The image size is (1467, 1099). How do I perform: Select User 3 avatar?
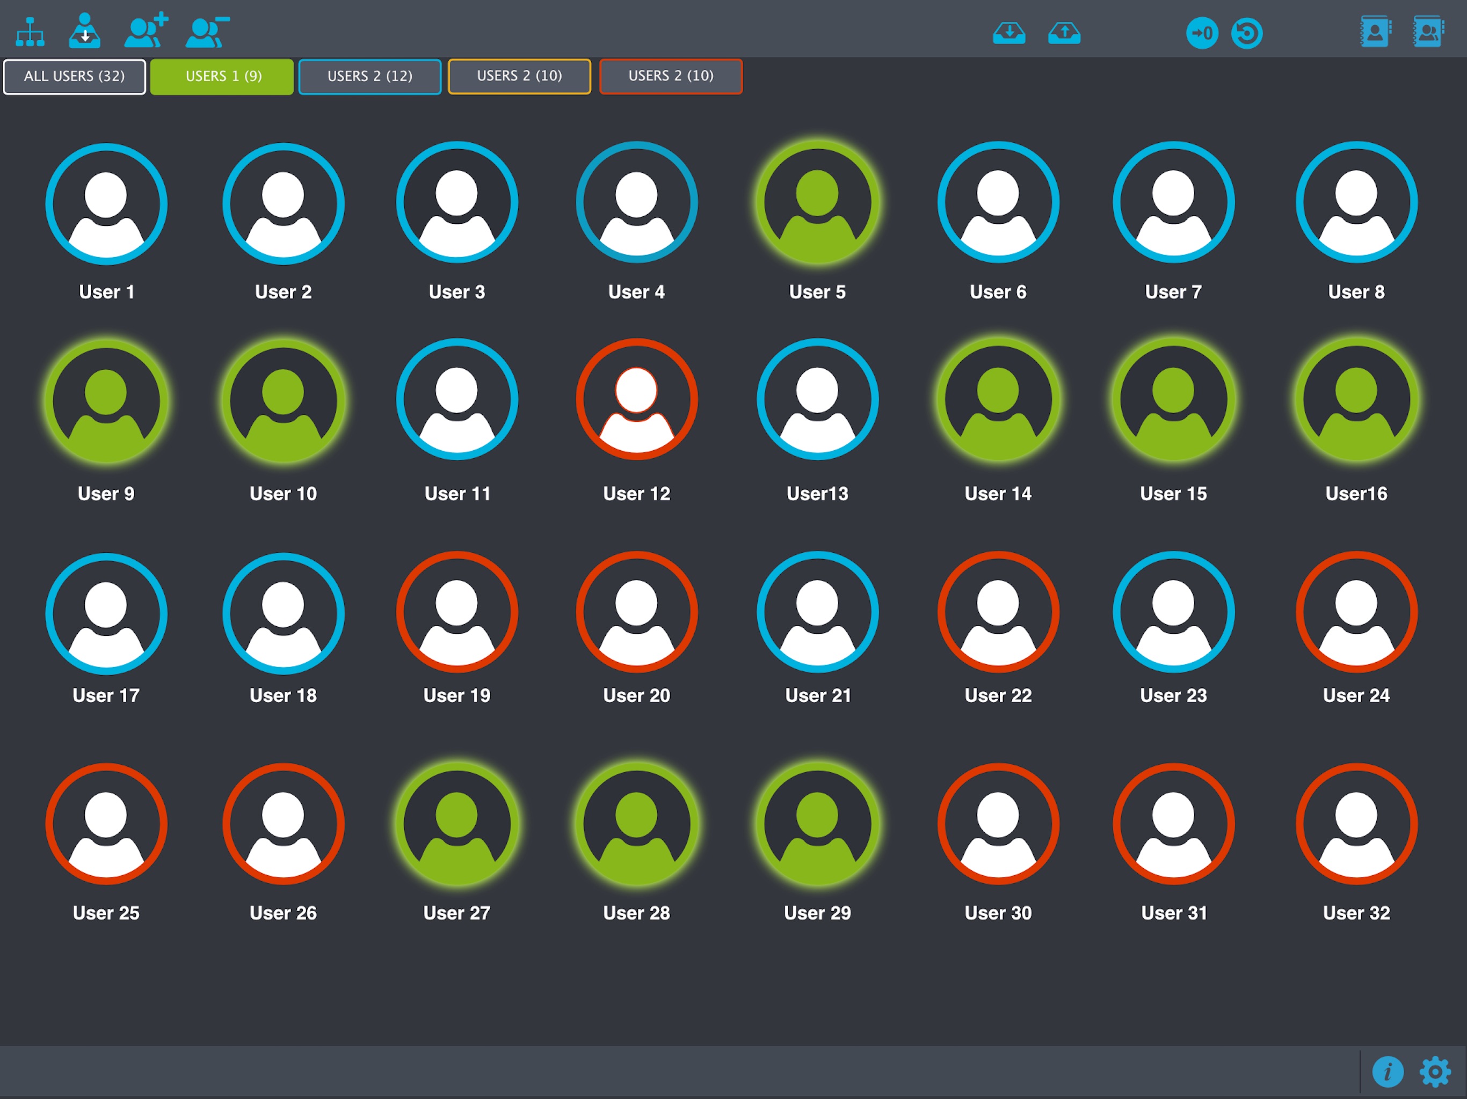pos(457,202)
